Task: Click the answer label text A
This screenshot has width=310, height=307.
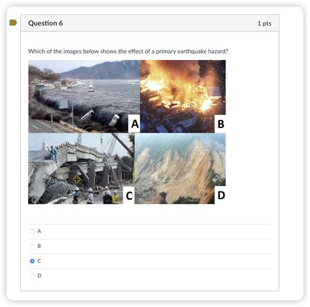Action: coord(39,231)
